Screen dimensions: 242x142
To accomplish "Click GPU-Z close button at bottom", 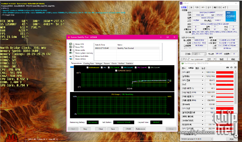I will [x=232, y=139].
